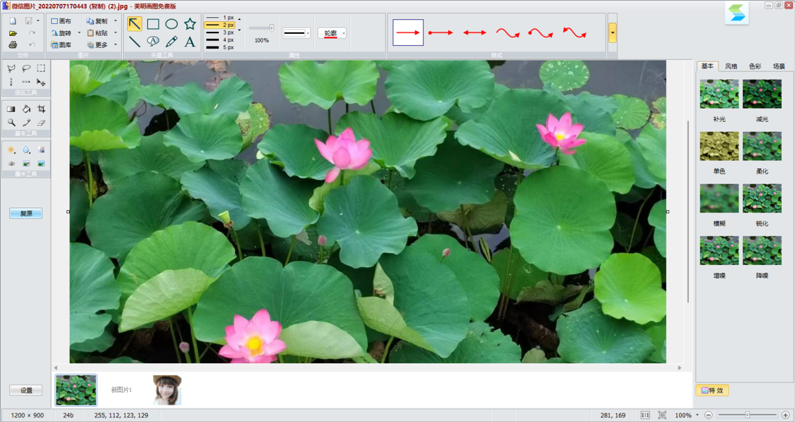The height and width of the screenshot is (422, 795).
Task: Toggle the 特效 effects panel button
Action: (712, 390)
